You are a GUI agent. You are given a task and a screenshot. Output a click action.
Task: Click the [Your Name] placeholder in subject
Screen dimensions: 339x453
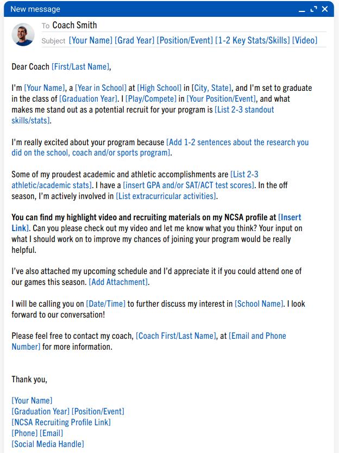click(91, 41)
